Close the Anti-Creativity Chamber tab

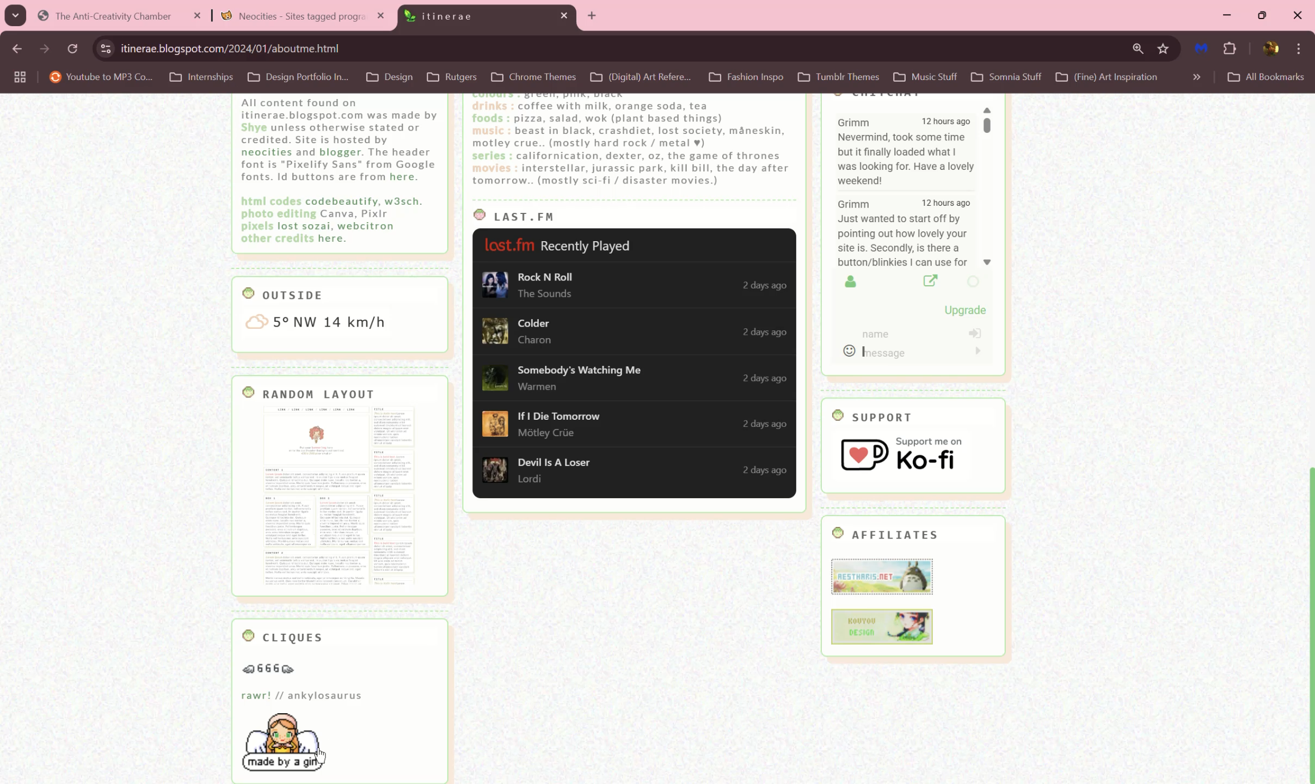click(x=197, y=16)
